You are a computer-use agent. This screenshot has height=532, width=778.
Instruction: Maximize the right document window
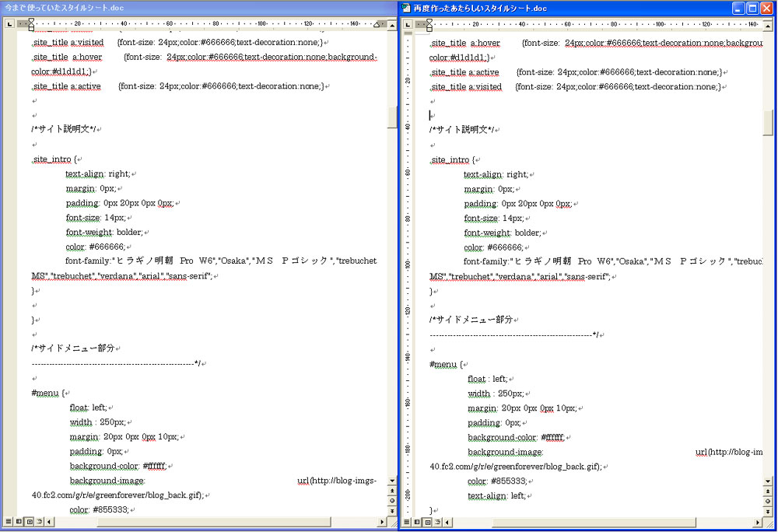coord(752,9)
